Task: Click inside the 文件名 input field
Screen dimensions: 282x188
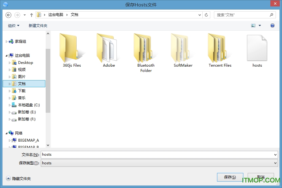Action: (123, 155)
